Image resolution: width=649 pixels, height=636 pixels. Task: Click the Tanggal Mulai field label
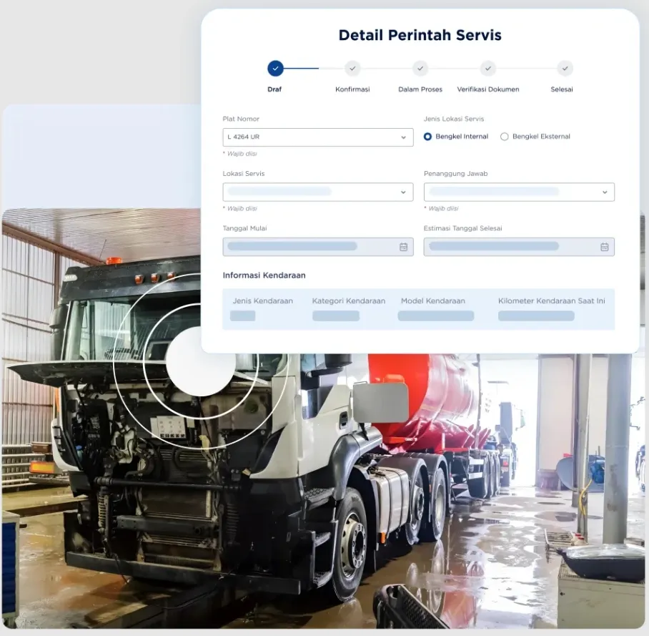tap(244, 228)
